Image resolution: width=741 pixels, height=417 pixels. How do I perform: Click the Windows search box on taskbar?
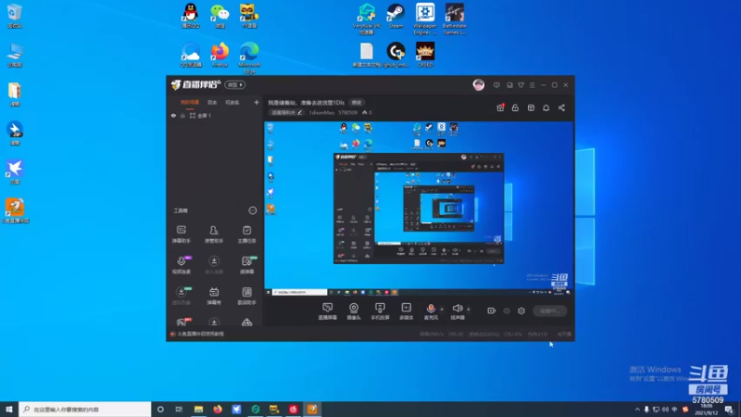pyautogui.click(x=85, y=410)
